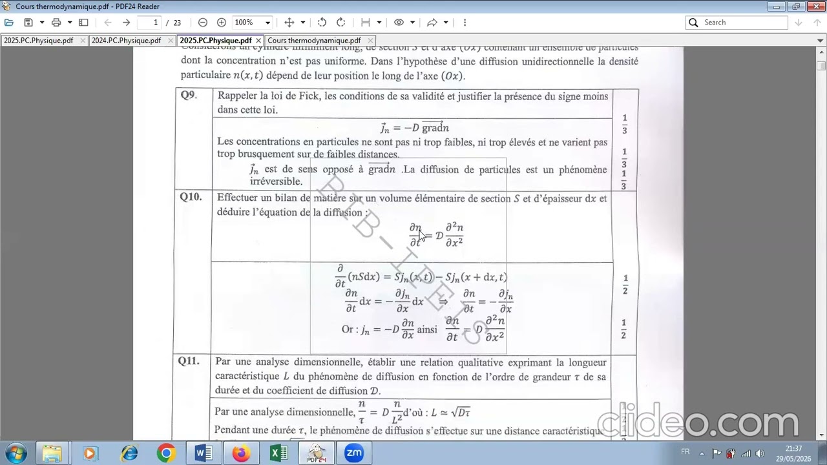
Task: Click the text 'Rappeler la loi de Fick'
Action: 268,96
